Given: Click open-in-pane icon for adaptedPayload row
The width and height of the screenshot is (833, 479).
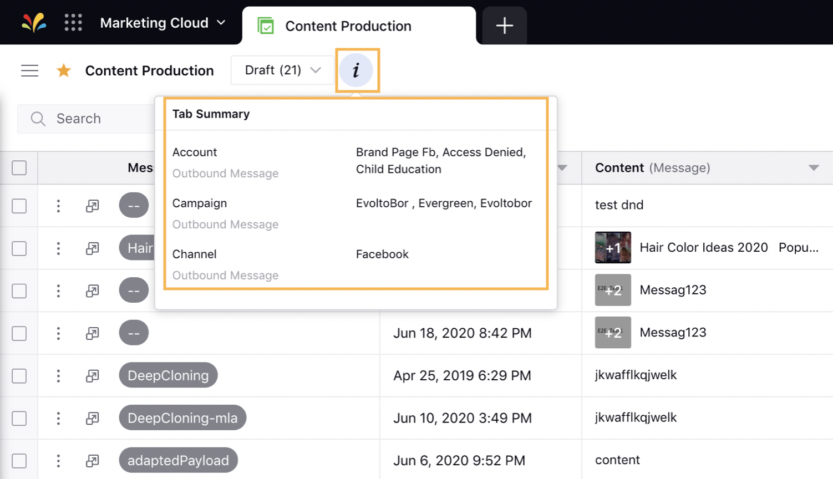Looking at the screenshot, I should [93, 461].
